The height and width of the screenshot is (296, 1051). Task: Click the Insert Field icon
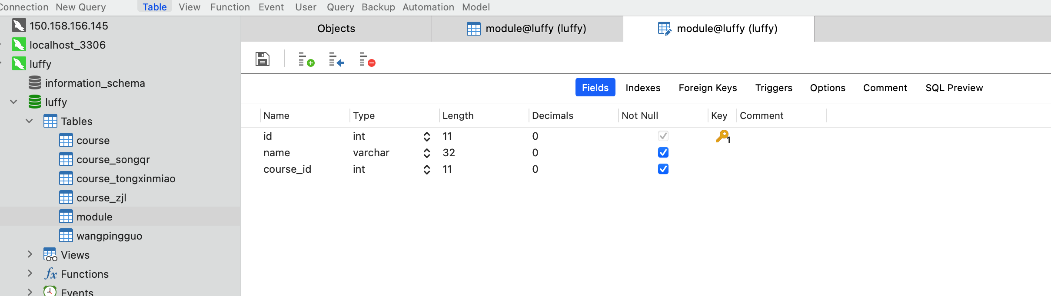337,59
